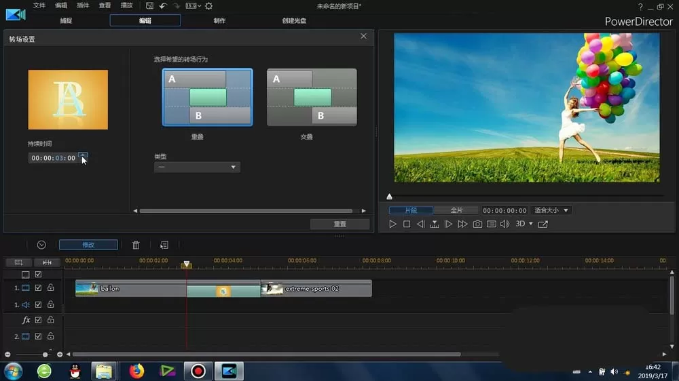Viewport: 679px width, 381px height.
Task: Click the duration field 00:00:03:00
Action: click(x=53, y=158)
